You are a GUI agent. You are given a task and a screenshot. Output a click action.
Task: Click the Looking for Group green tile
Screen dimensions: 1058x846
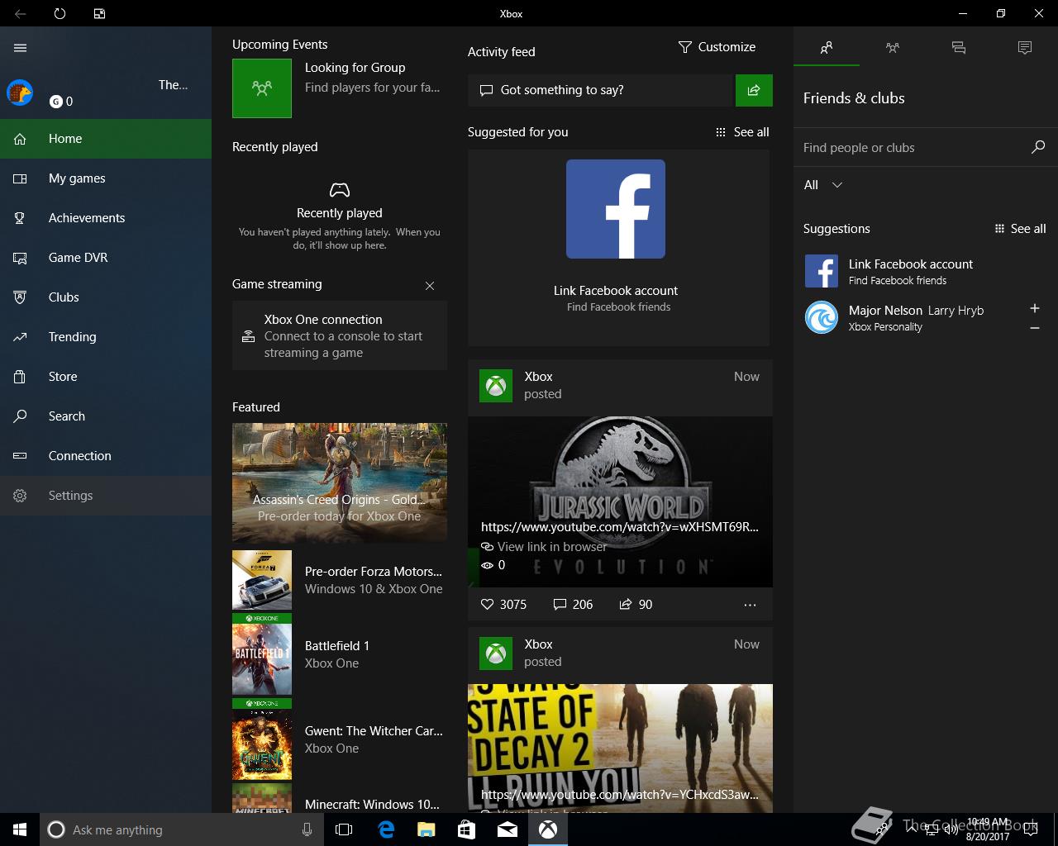262,88
